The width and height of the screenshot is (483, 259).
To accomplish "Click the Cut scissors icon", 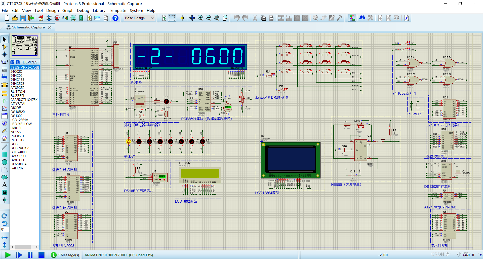I will point(255,18).
